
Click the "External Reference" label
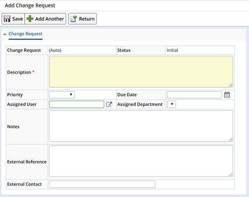(x=27, y=162)
